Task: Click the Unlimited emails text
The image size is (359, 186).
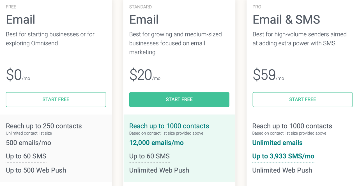Action: click(x=277, y=143)
